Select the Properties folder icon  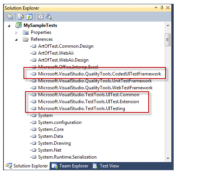pos(26,32)
